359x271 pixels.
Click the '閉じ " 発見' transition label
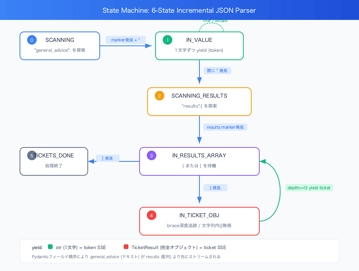(217, 71)
